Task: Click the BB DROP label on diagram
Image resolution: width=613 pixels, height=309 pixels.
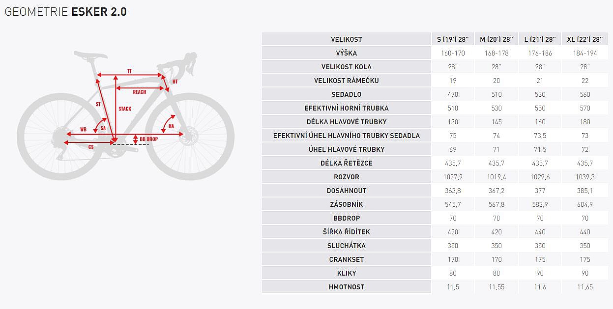Action: [x=148, y=139]
